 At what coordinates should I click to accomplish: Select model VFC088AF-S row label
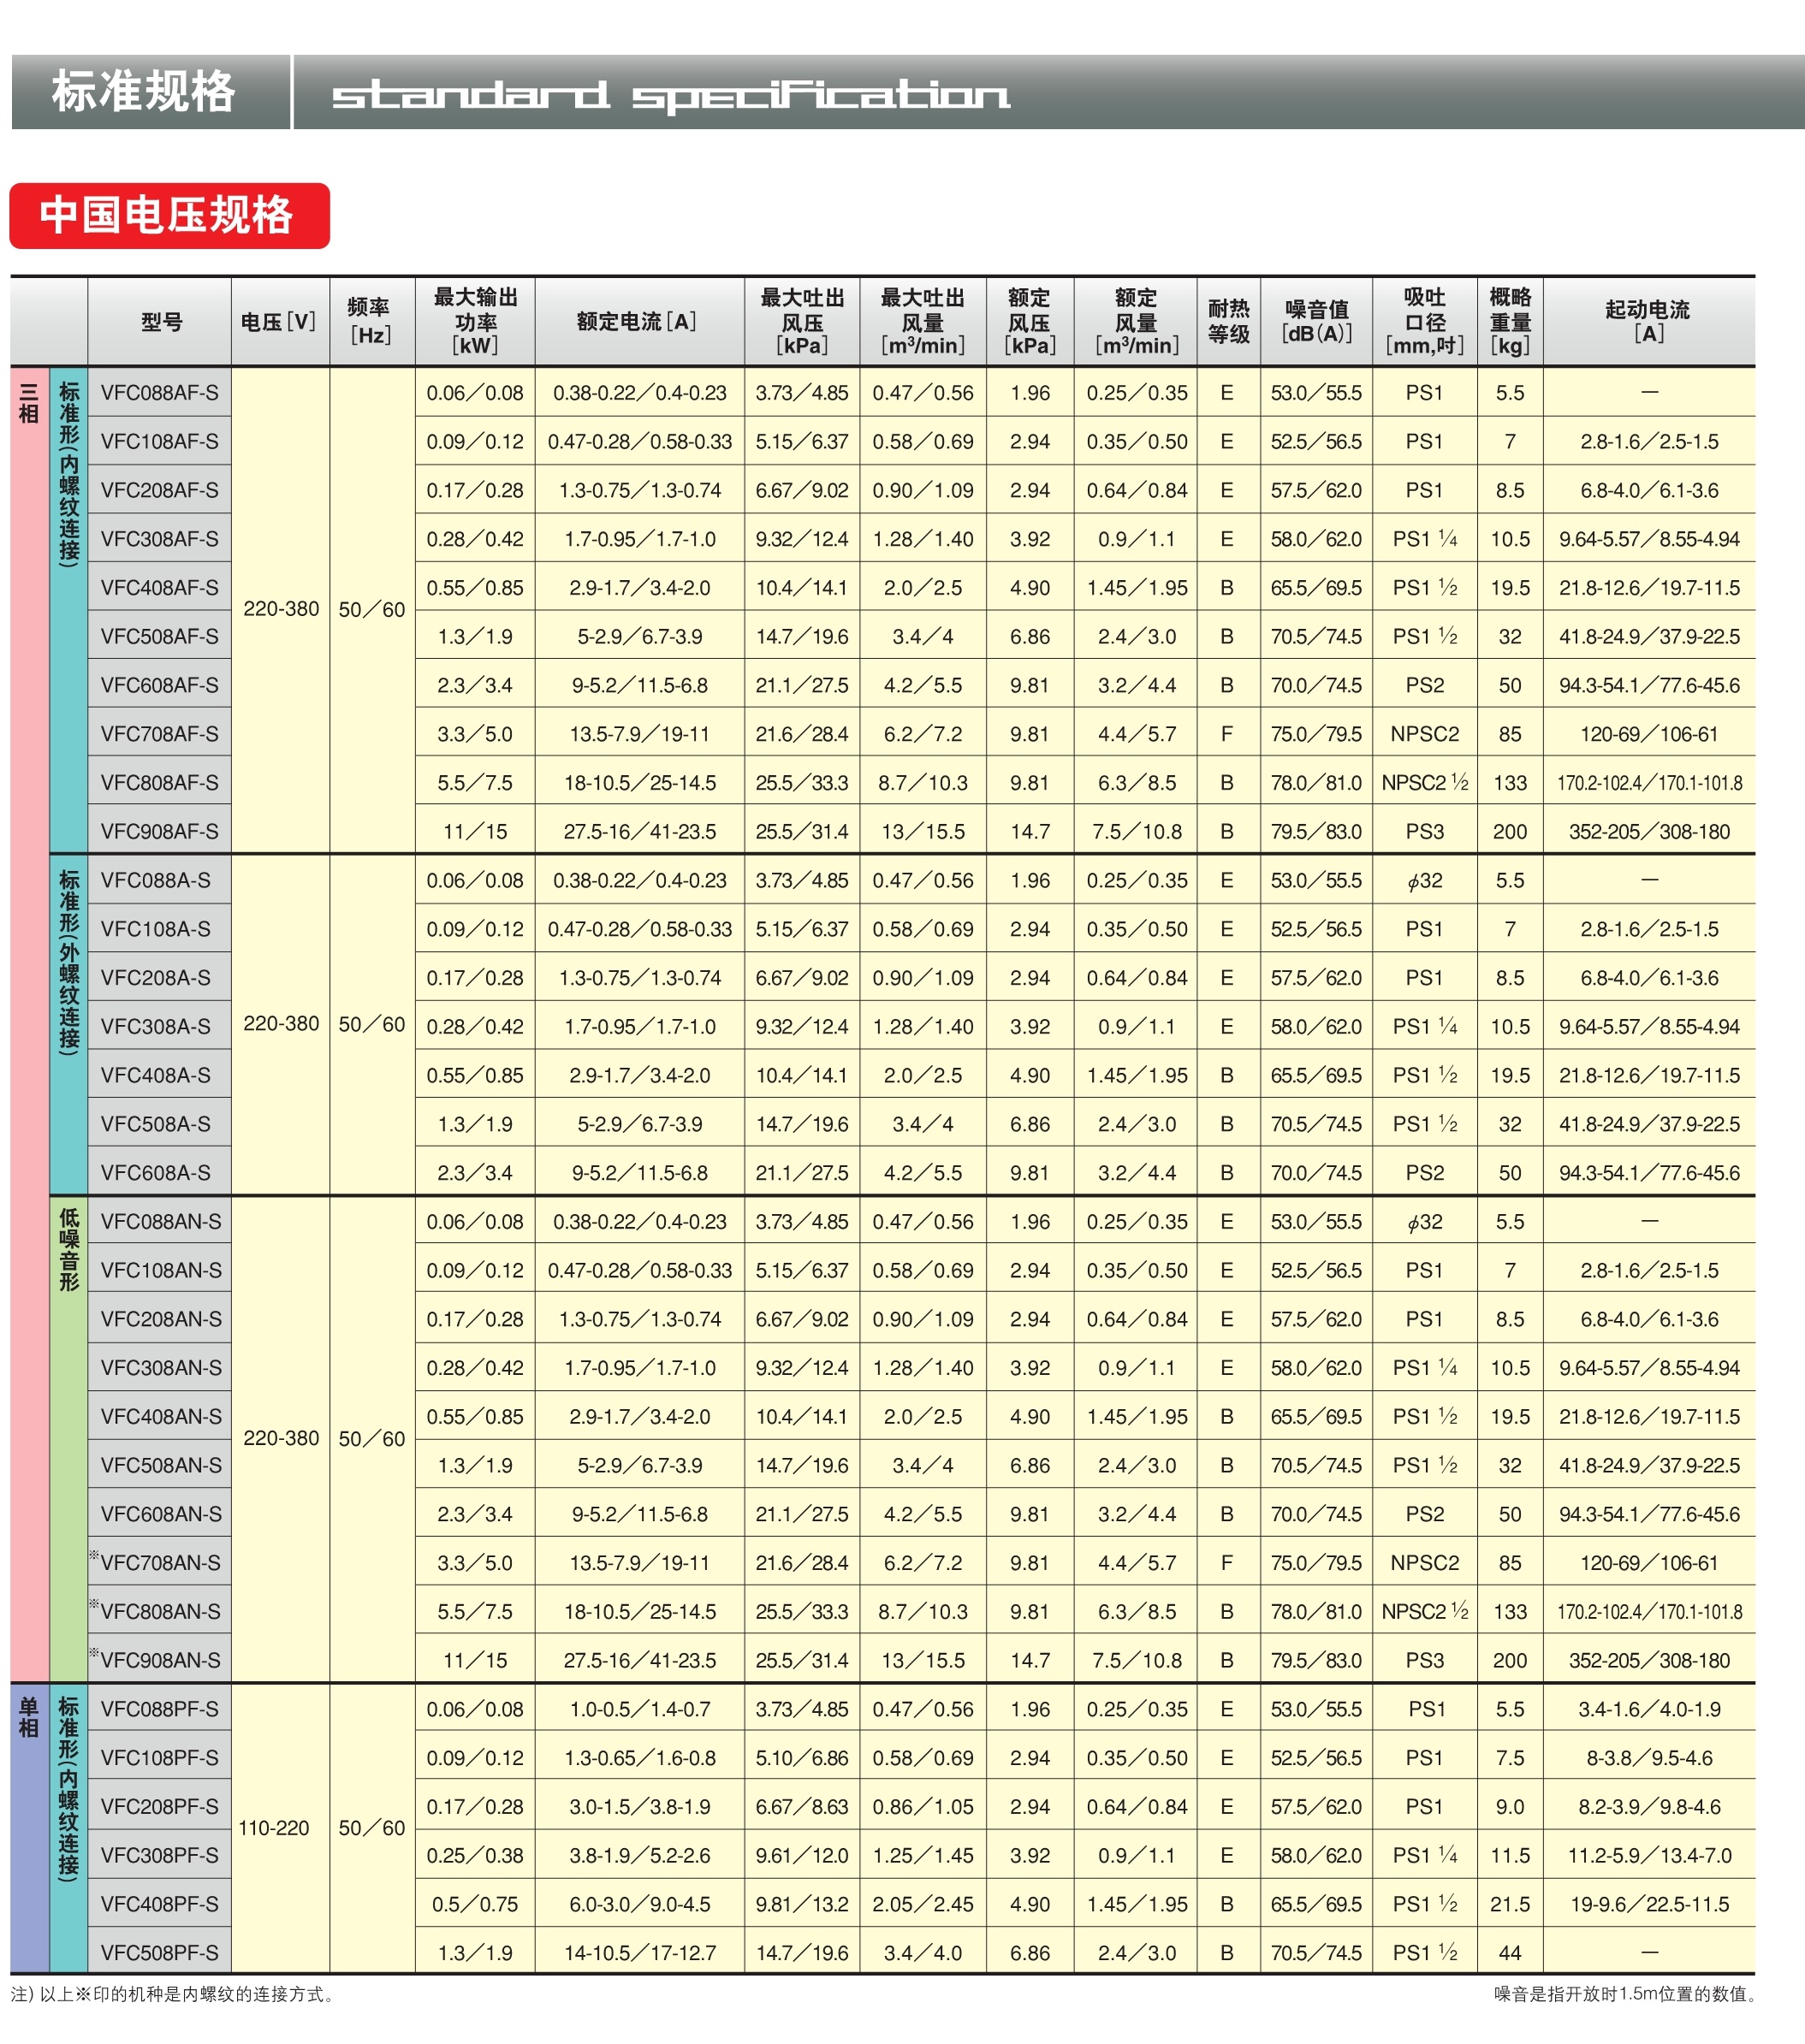[159, 393]
